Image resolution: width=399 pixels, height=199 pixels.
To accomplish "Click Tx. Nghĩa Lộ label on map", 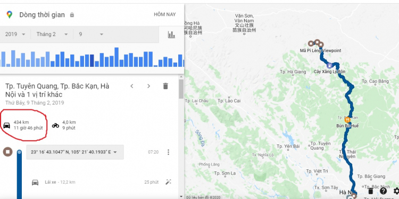I will 263,155.
